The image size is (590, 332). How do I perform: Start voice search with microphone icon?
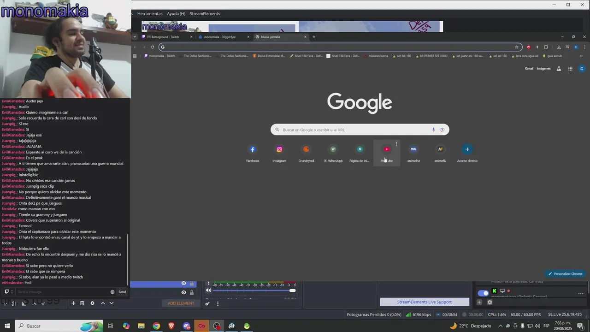pos(434,130)
